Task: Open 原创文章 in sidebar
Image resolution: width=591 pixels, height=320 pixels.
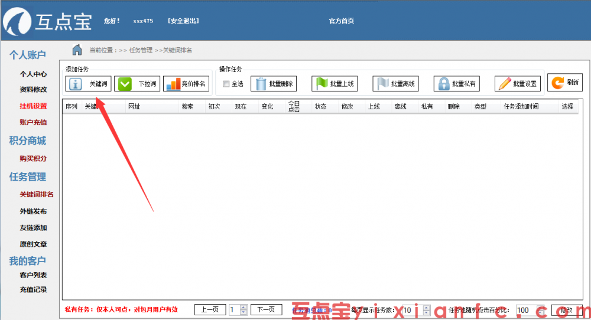Action: [x=33, y=244]
